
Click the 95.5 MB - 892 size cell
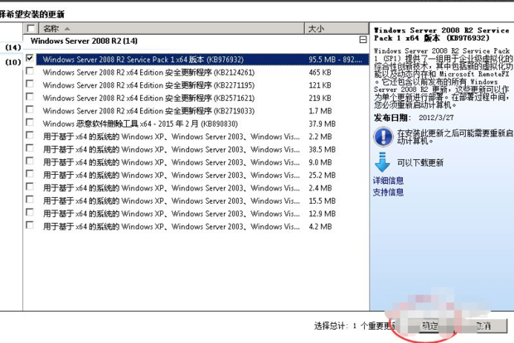[335, 60]
